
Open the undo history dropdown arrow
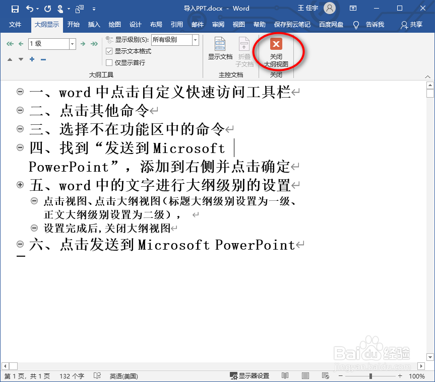tap(37, 9)
